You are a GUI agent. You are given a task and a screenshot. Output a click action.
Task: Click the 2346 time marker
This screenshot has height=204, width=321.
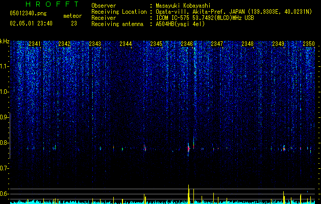(x=187, y=44)
